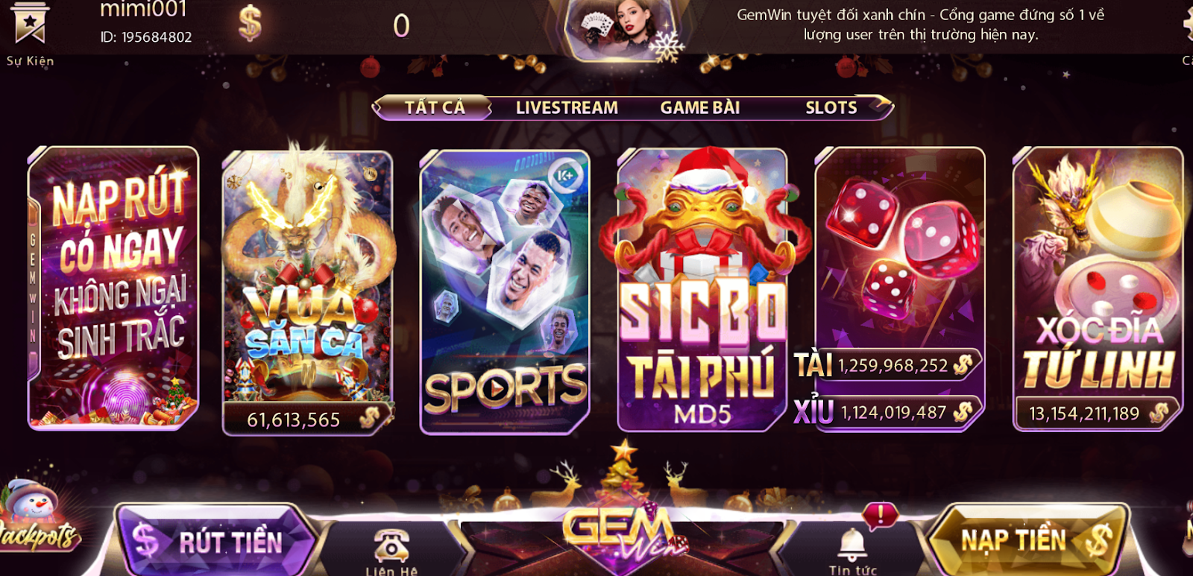Click the RÚT TIỀN button

click(x=216, y=540)
